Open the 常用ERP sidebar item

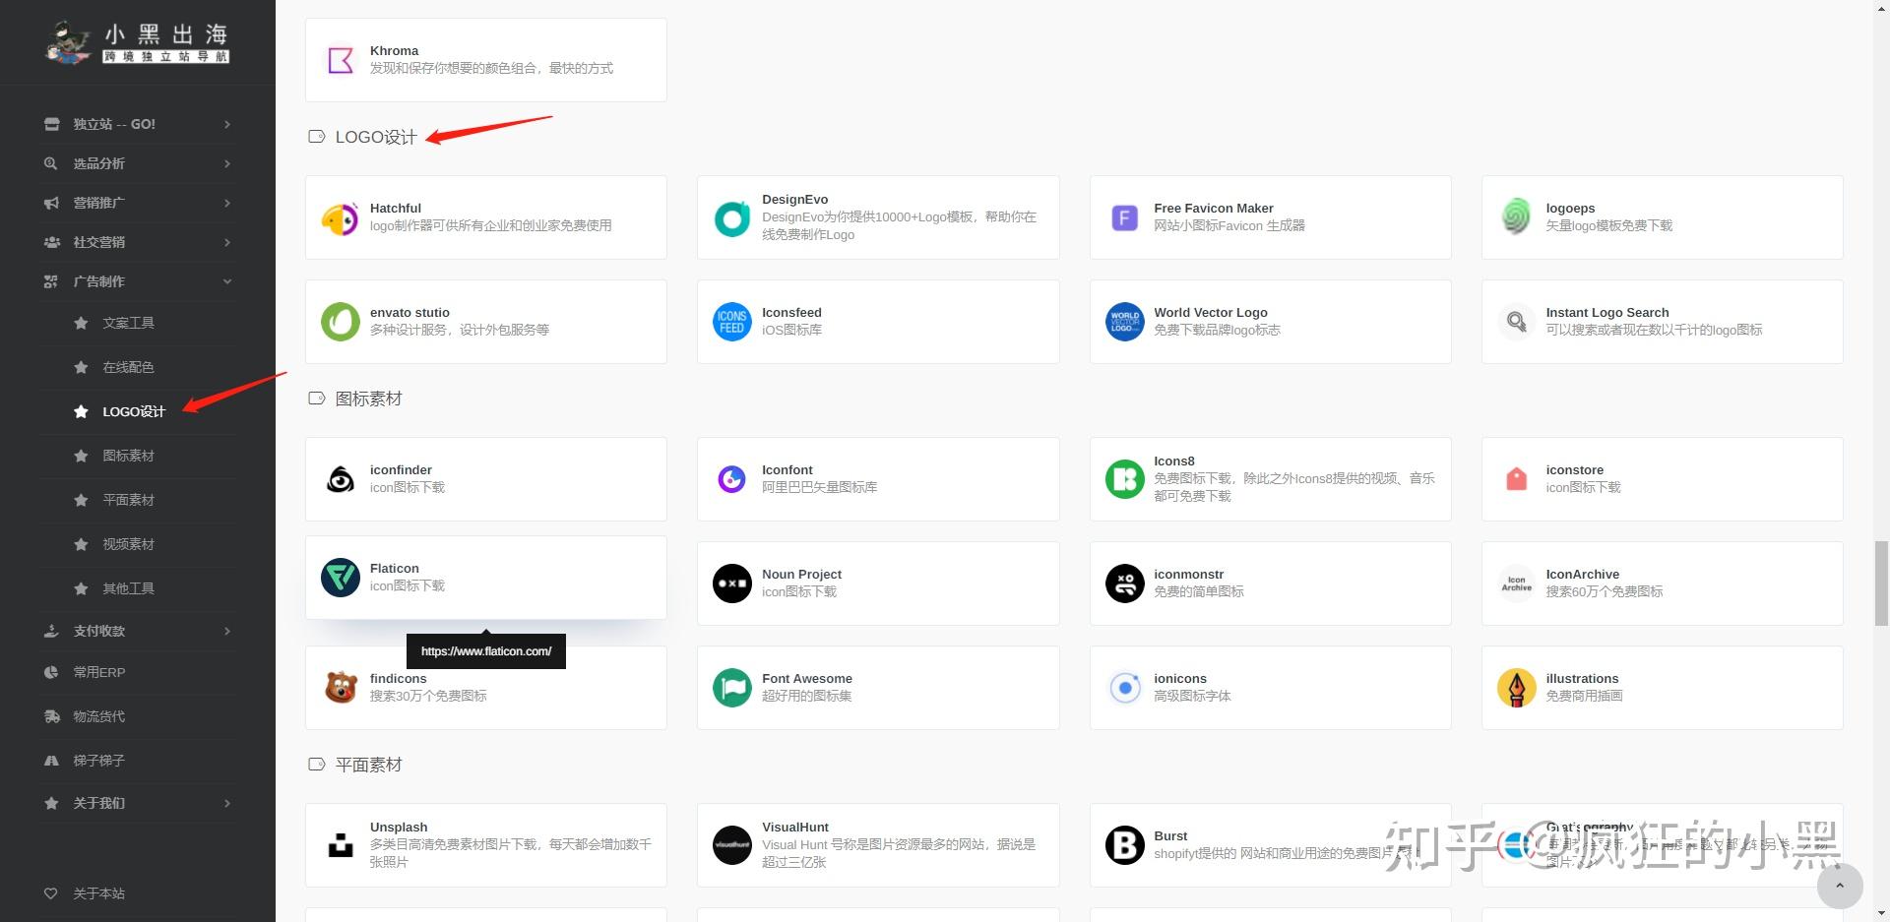98,672
